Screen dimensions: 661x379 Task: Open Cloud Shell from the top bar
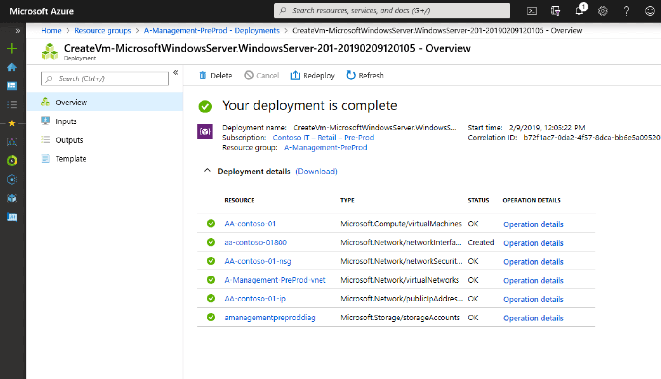(x=532, y=11)
